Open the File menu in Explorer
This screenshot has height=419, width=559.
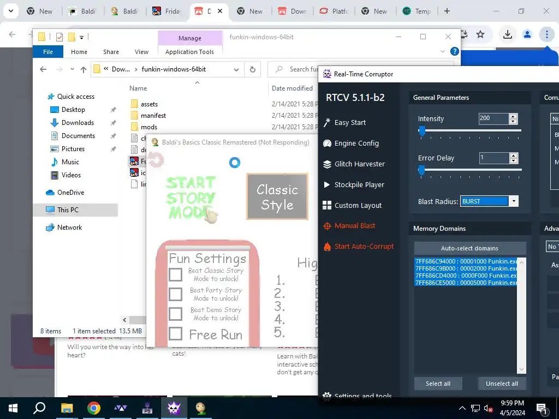pos(48,52)
